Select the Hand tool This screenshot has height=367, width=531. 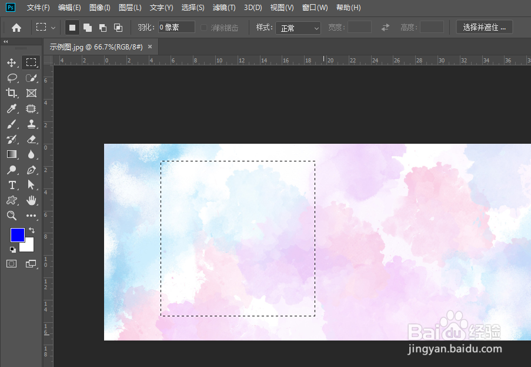(x=31, y=200)
